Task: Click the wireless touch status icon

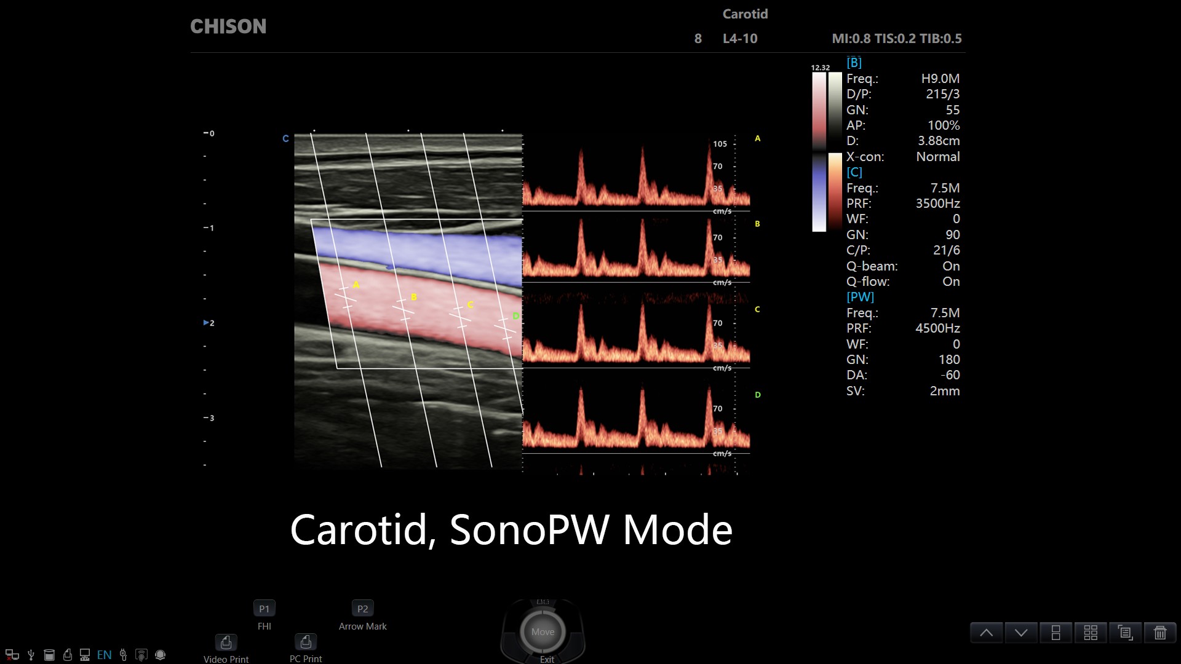Action: (141, 655)
